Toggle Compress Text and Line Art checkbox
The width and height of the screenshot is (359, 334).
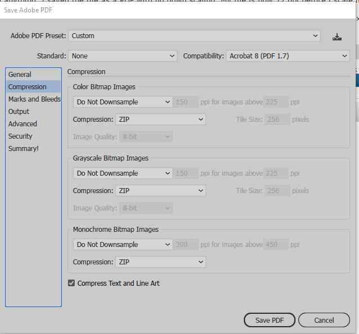(71, 283)
